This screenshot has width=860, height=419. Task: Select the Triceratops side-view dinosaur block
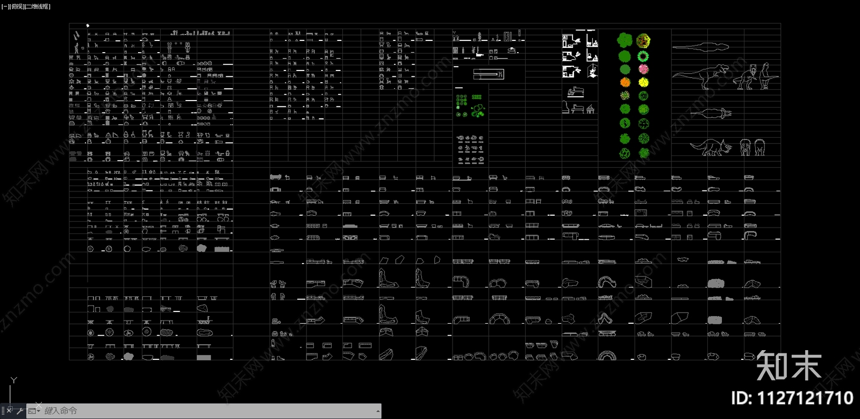(711, 147)
